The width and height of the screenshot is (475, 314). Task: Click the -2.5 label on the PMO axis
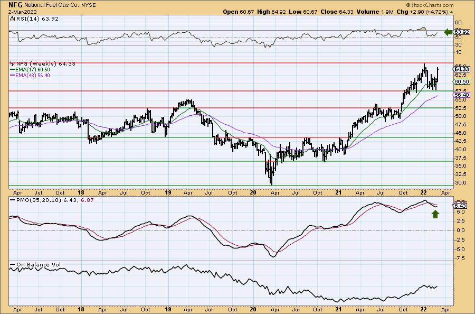(460, 239)
